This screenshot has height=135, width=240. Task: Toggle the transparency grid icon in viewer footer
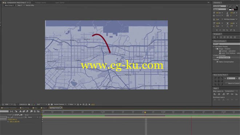52,104
